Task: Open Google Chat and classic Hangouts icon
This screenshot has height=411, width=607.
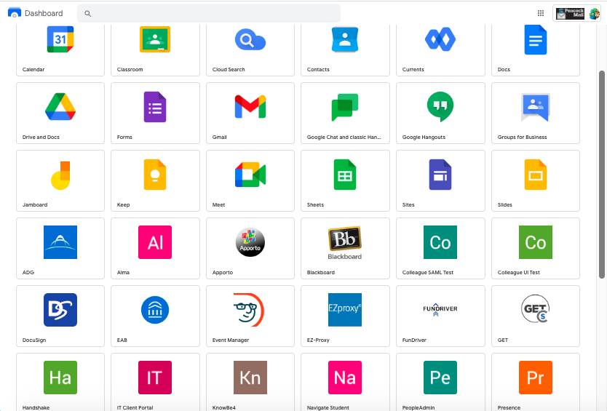Action: click(x=345, y=107)
